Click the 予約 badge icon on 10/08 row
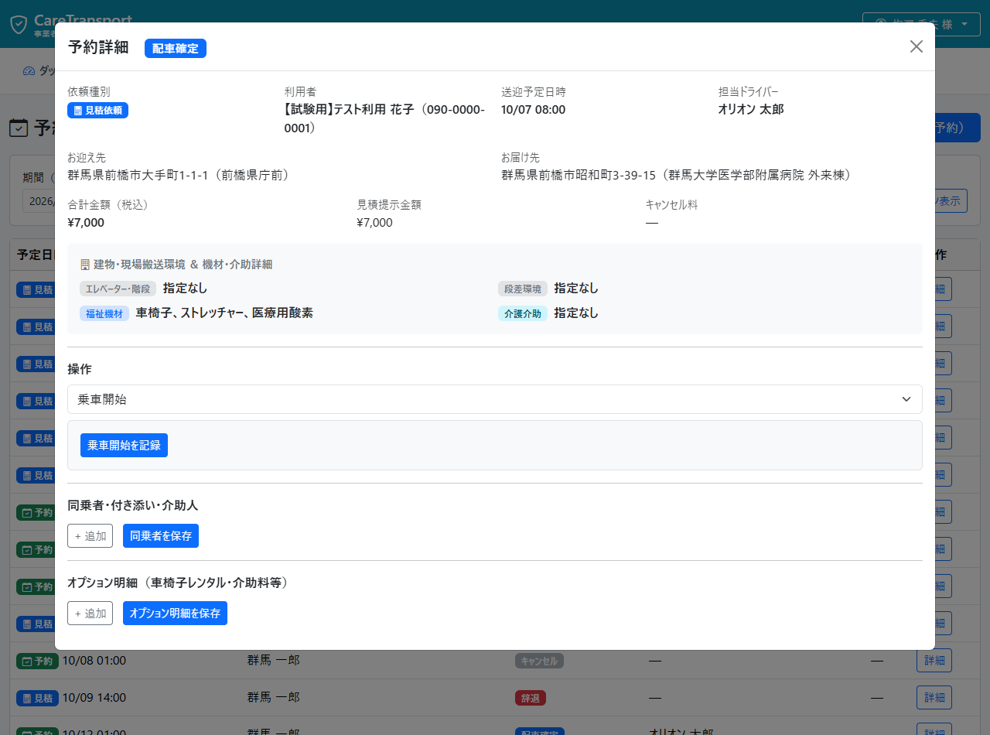Screen dimensions: 990x735 click(x=26, y=661)
